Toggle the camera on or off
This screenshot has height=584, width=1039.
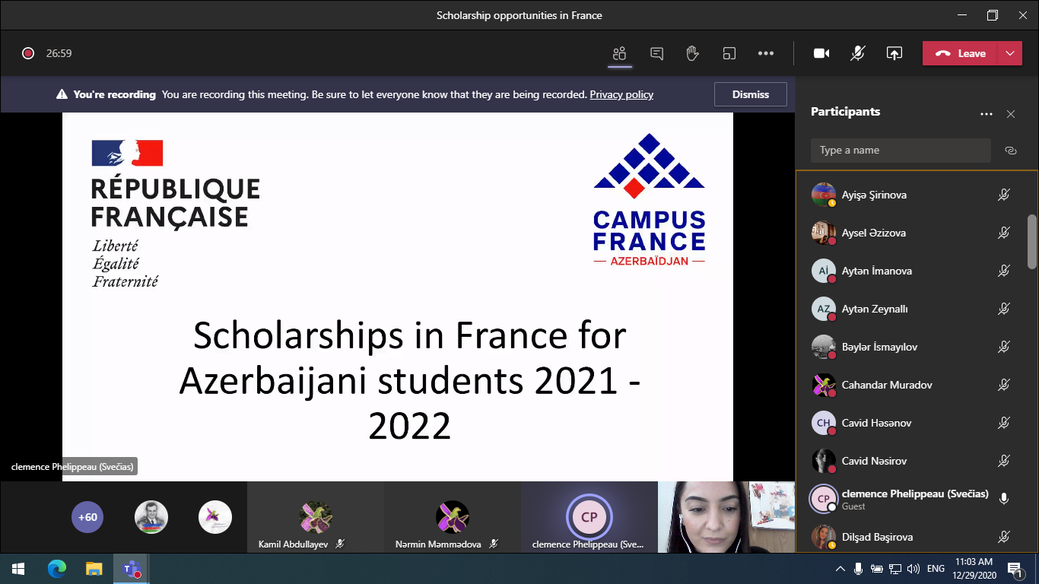(x=821, y=53)
